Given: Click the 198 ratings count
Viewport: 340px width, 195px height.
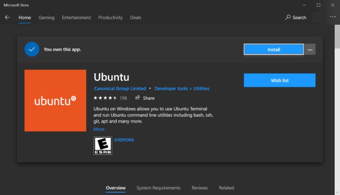Looking at the screenshot, I should [x=123, y=98].
